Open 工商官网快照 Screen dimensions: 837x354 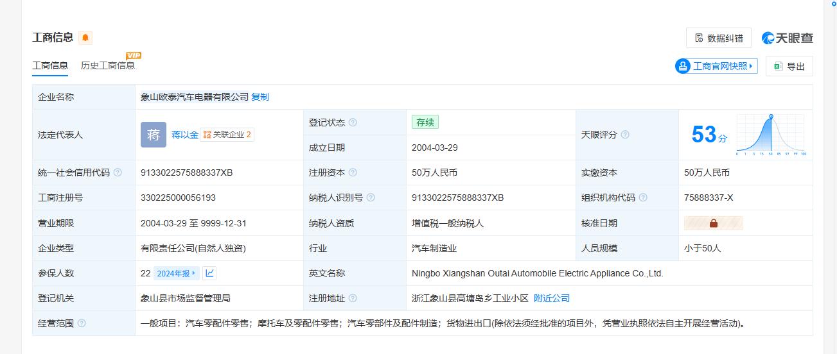(716, 66)
